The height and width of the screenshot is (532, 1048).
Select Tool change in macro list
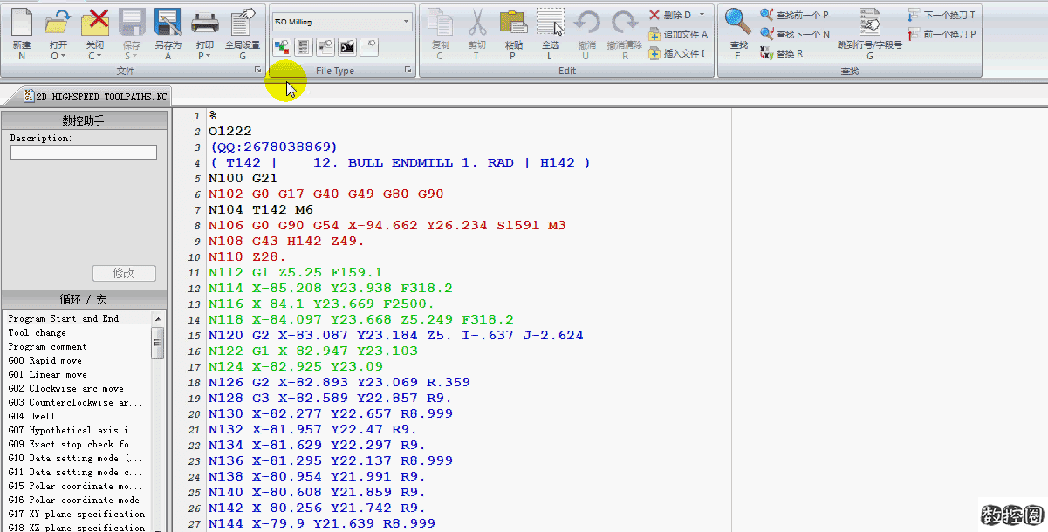(x=38, y=332)
